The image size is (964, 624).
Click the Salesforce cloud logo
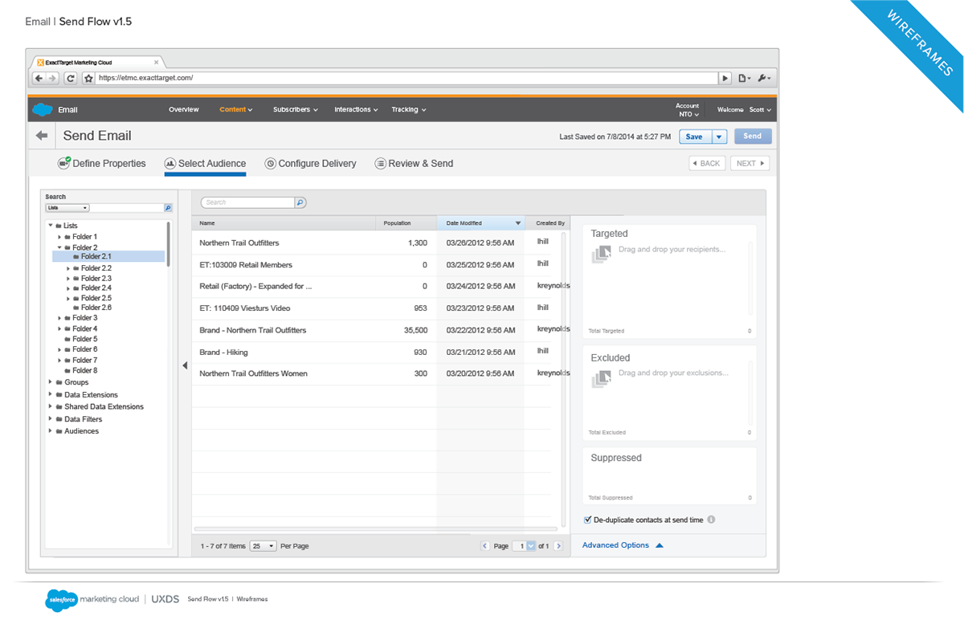pos(42,109)
